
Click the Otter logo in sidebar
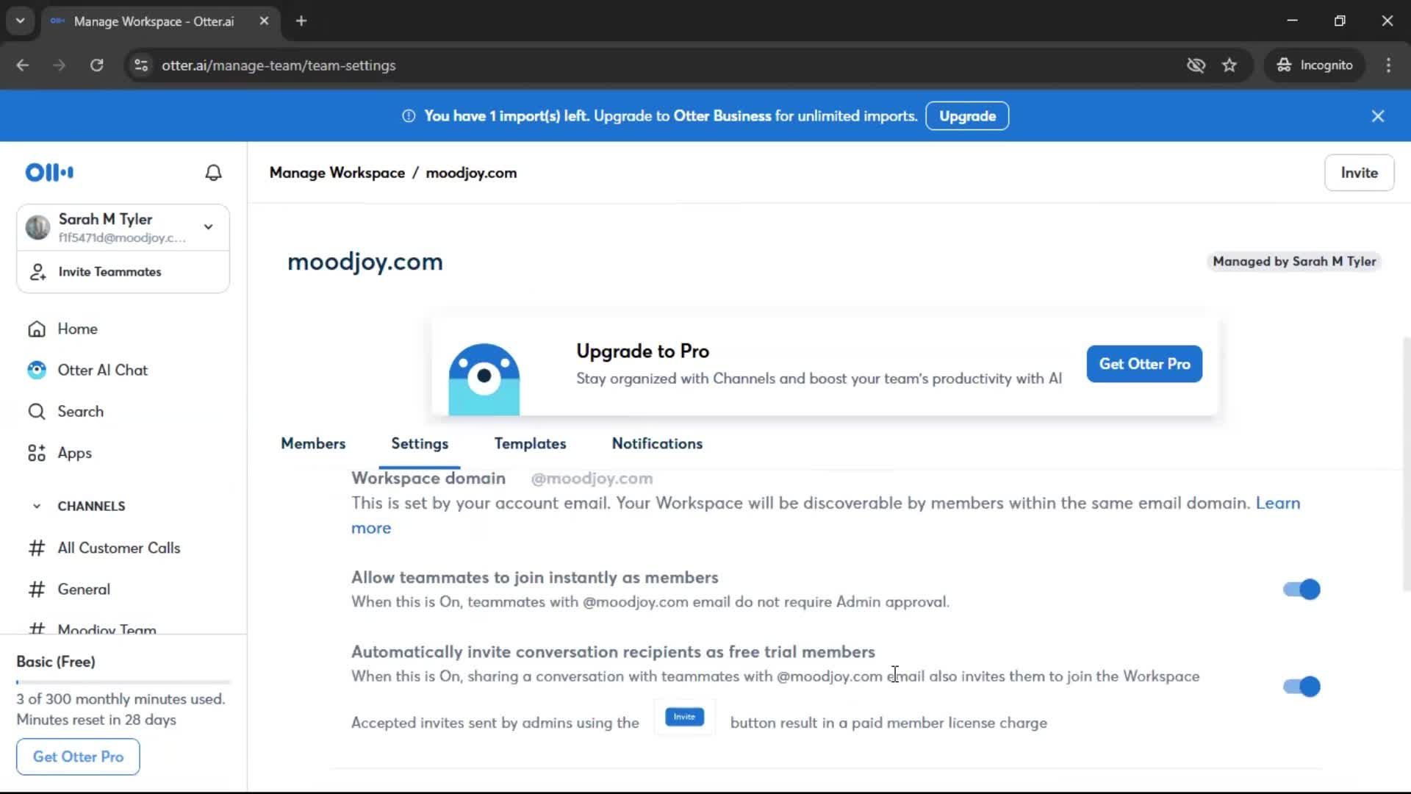[x=49, y=173]
